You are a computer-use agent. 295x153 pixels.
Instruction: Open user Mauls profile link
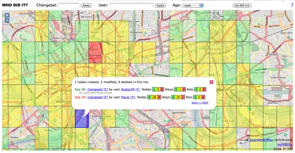[x=125, y=97]
